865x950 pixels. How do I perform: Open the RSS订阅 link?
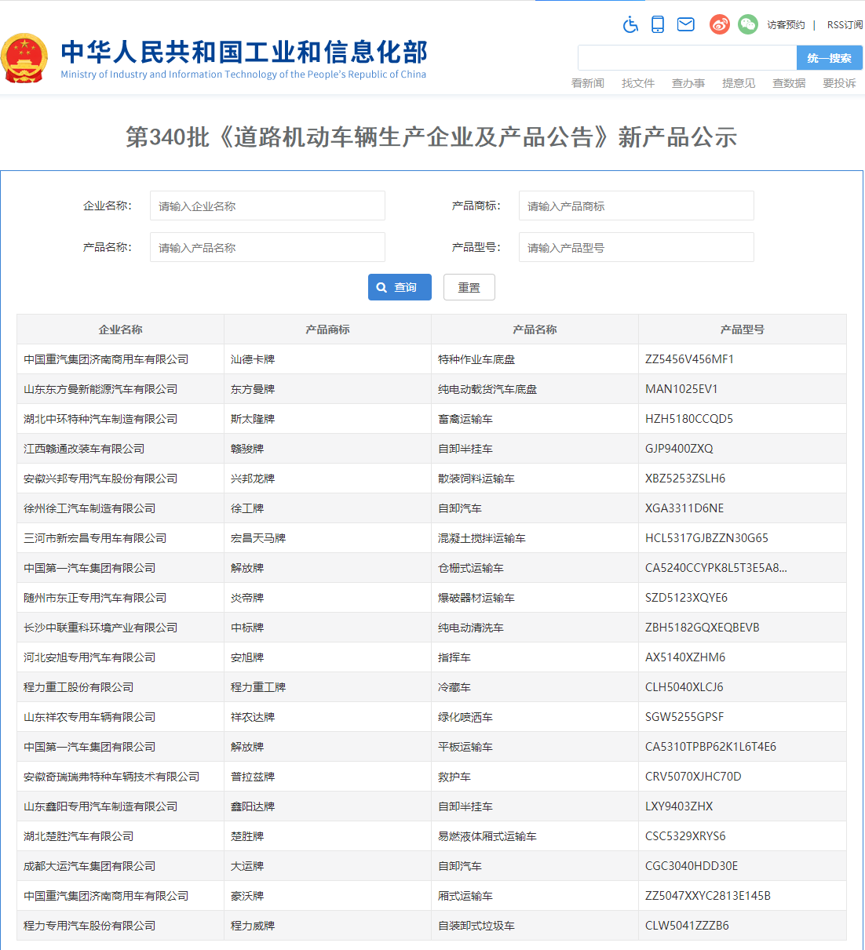coord(845,25)
